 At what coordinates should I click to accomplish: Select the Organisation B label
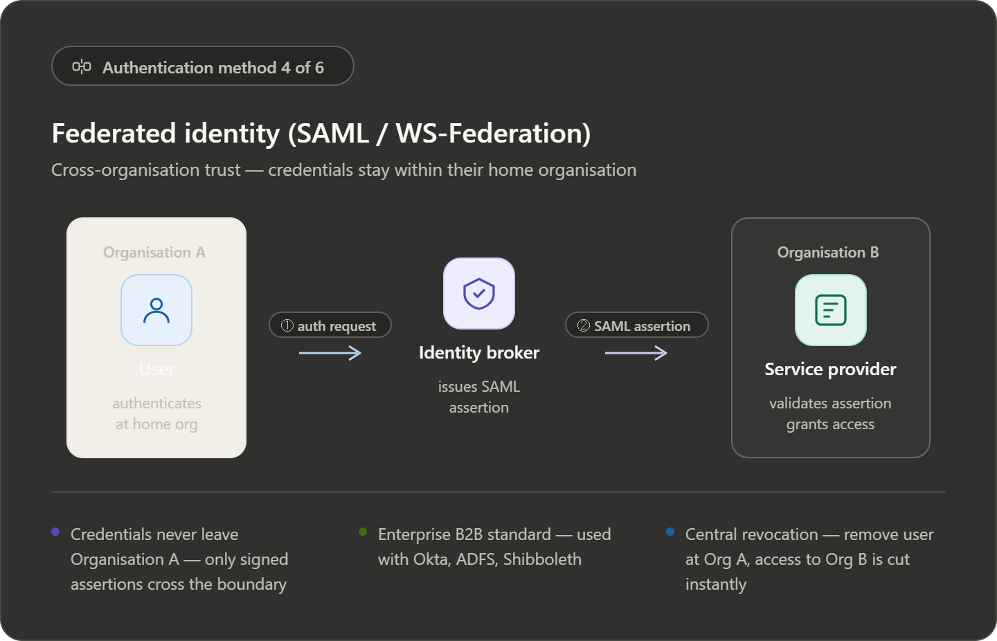click(828, 253)
